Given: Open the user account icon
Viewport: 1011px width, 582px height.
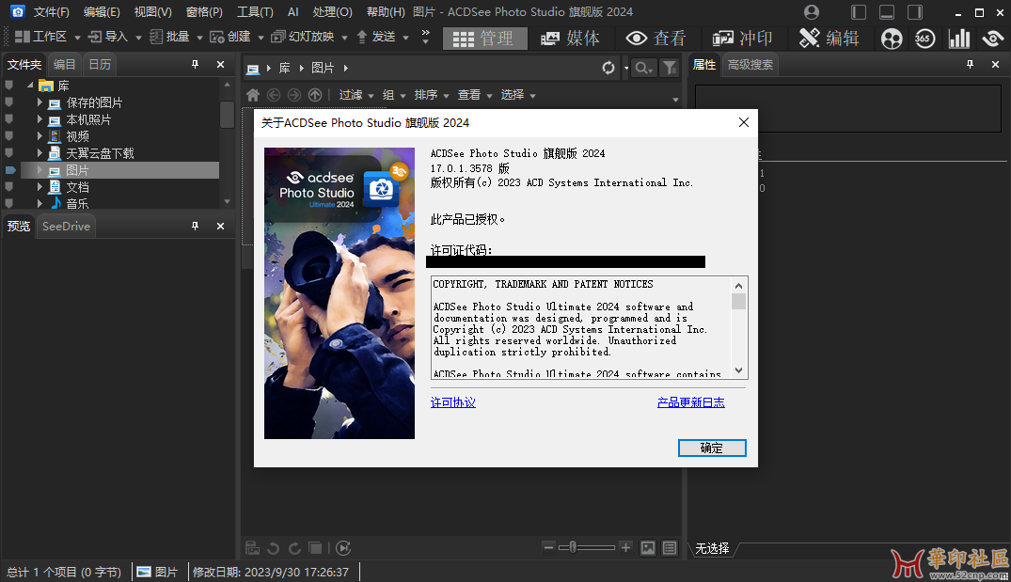Looking at the screenshot, I should pyautogui.click(x=811, y=11).
